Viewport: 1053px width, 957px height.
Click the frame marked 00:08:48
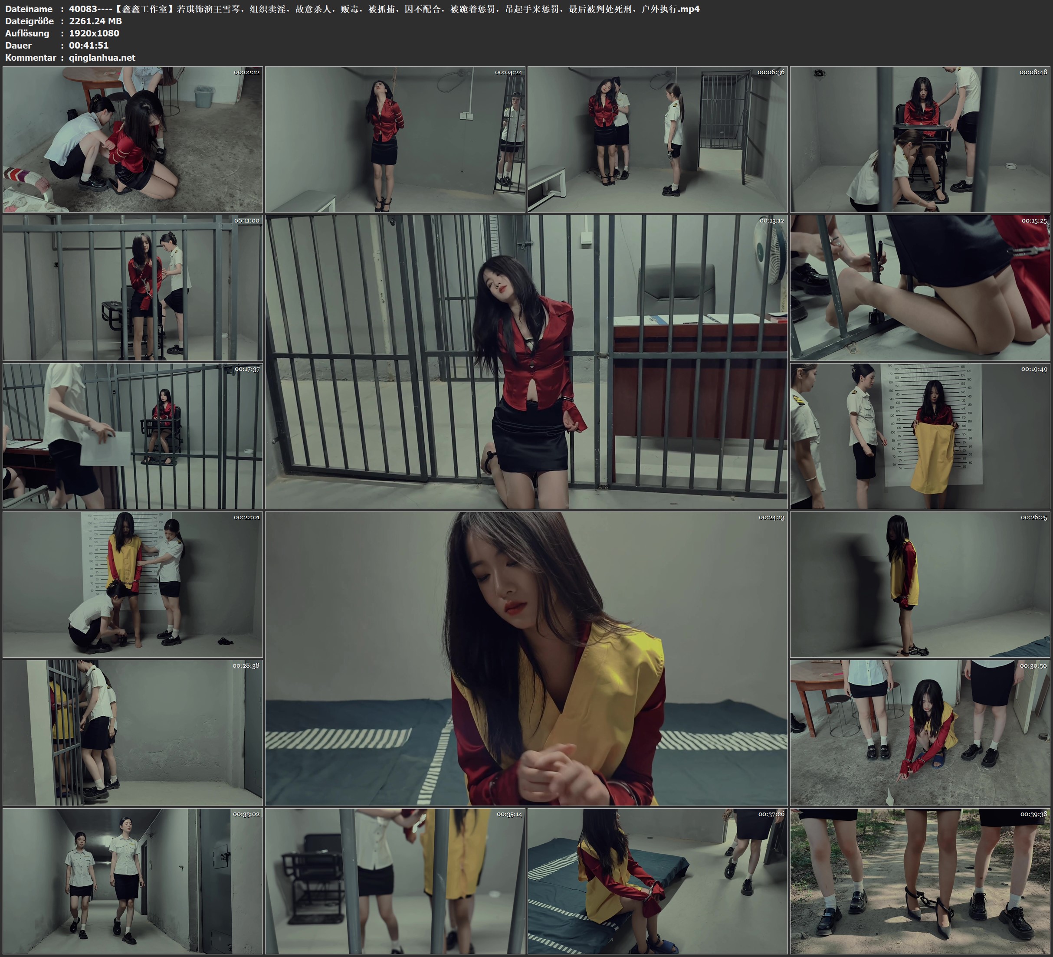920,139
